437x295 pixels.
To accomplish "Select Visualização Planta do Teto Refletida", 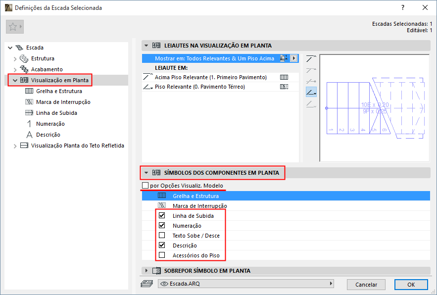I will (78, 146).
